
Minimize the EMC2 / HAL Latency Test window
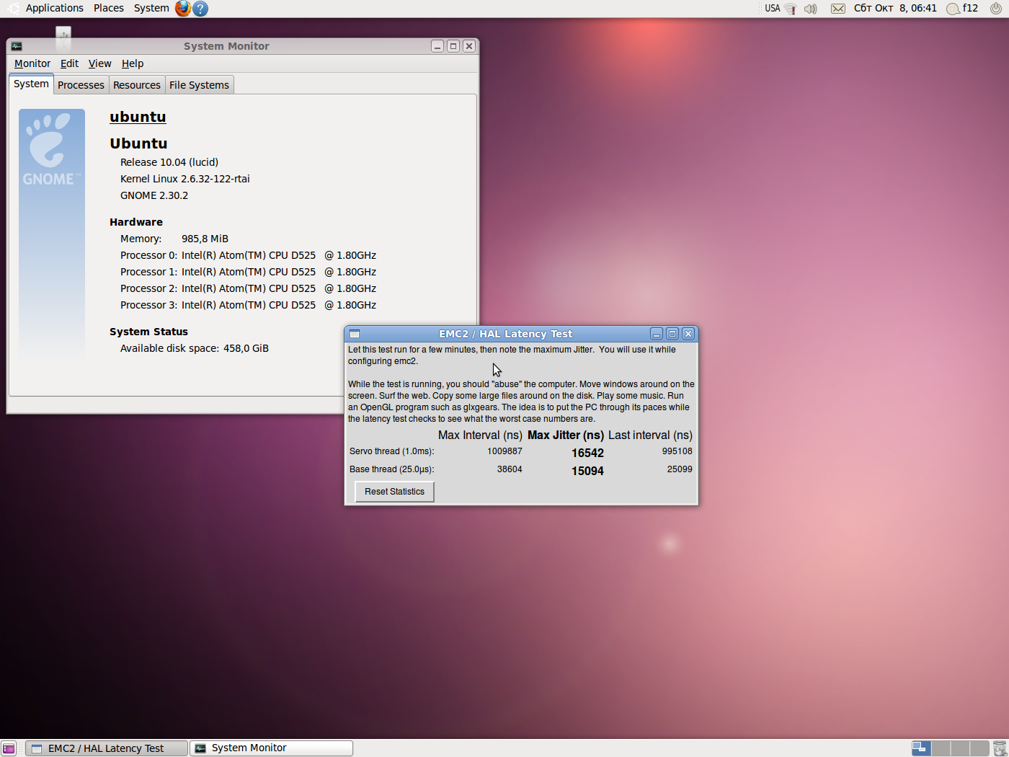(x=657, y=334)
